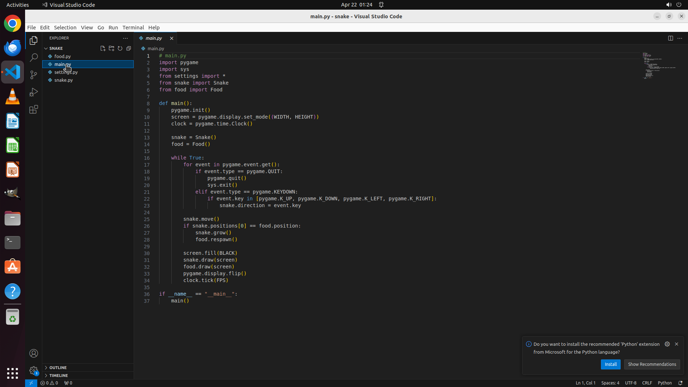Image resolution: width=688 pixels, height=387 pixels.
Task: Open the Source Control view
Action: point(34,75)
